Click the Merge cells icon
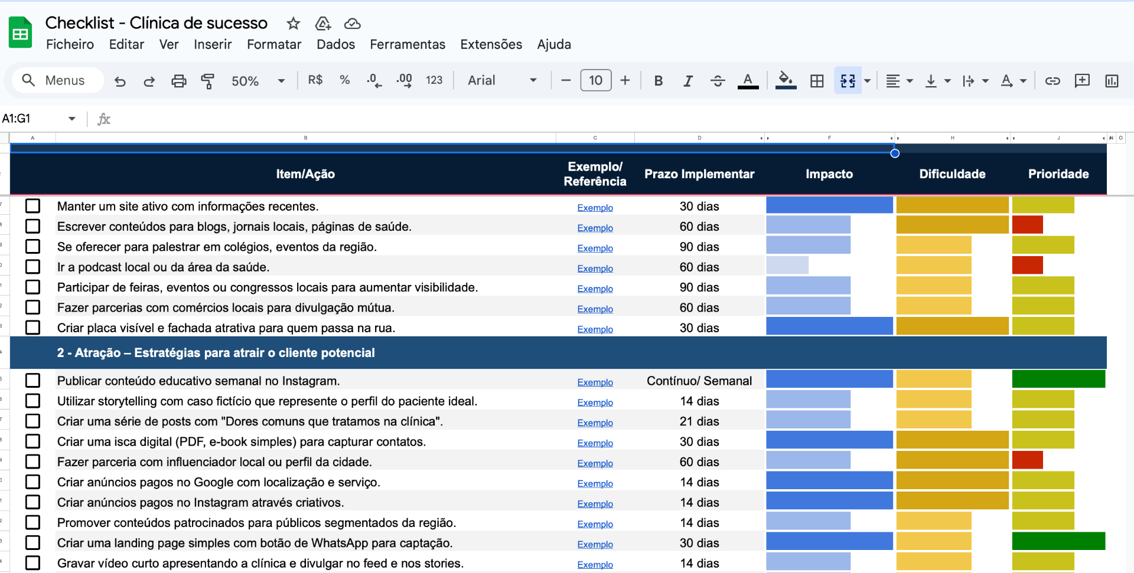Image resolution: width=1134 pixels, height=573 pixels. coord(848,81)
